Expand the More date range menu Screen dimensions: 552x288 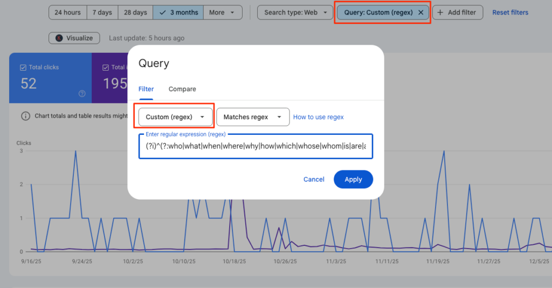(222, 12)
